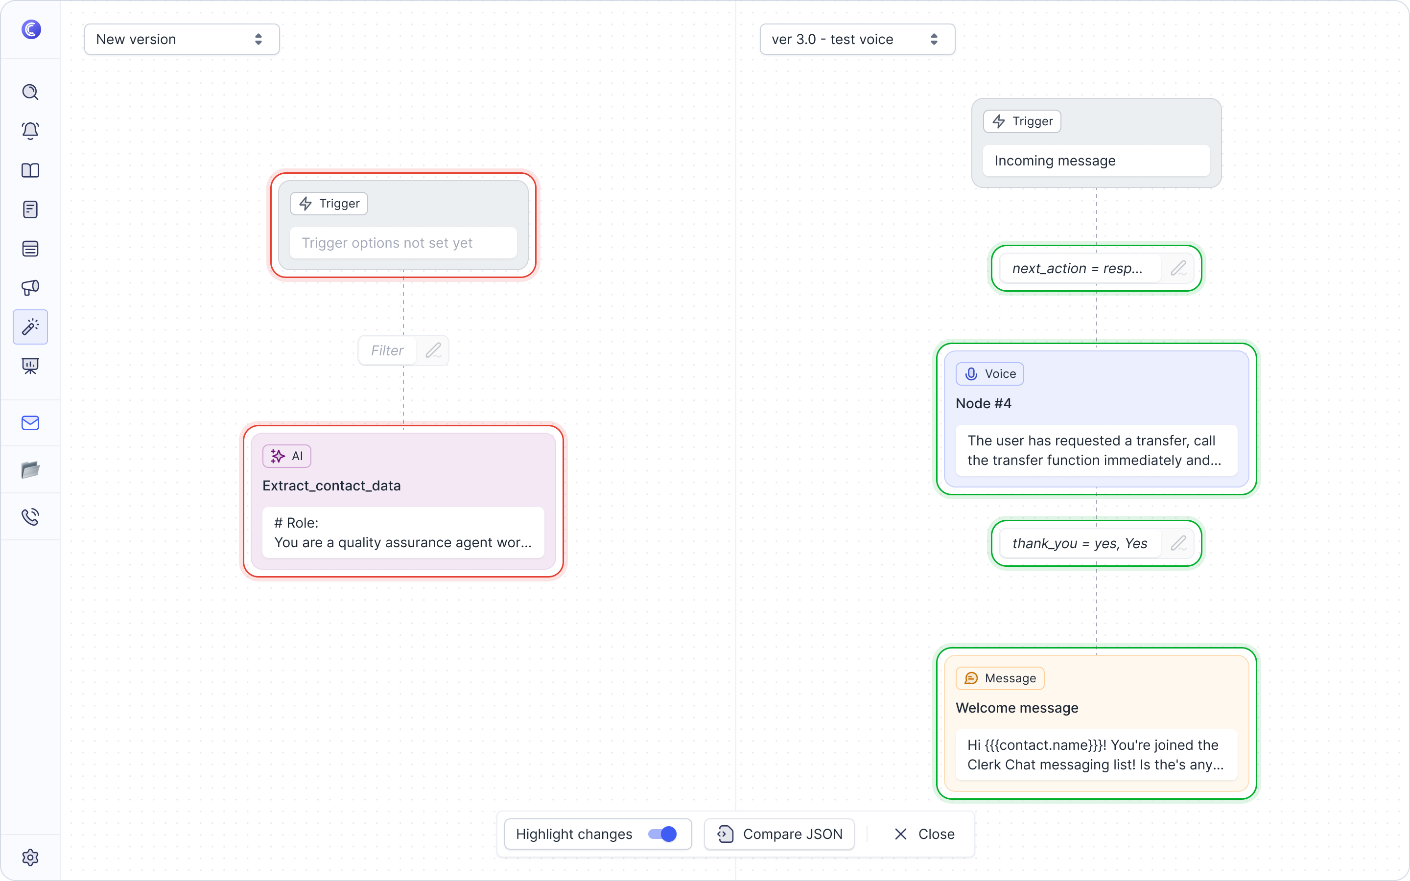Image resolution: width=1410 pixels, height=881 pixels.
Task: Click the Node #4 title
Action: (x=984, y=403)
